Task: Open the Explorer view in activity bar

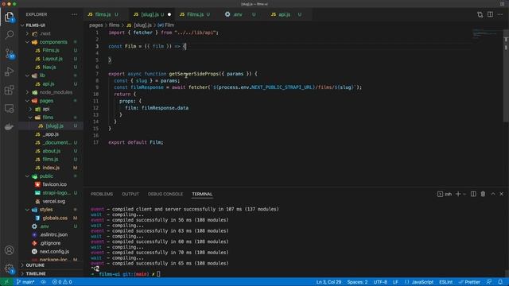Action: (x=9, y=16)
